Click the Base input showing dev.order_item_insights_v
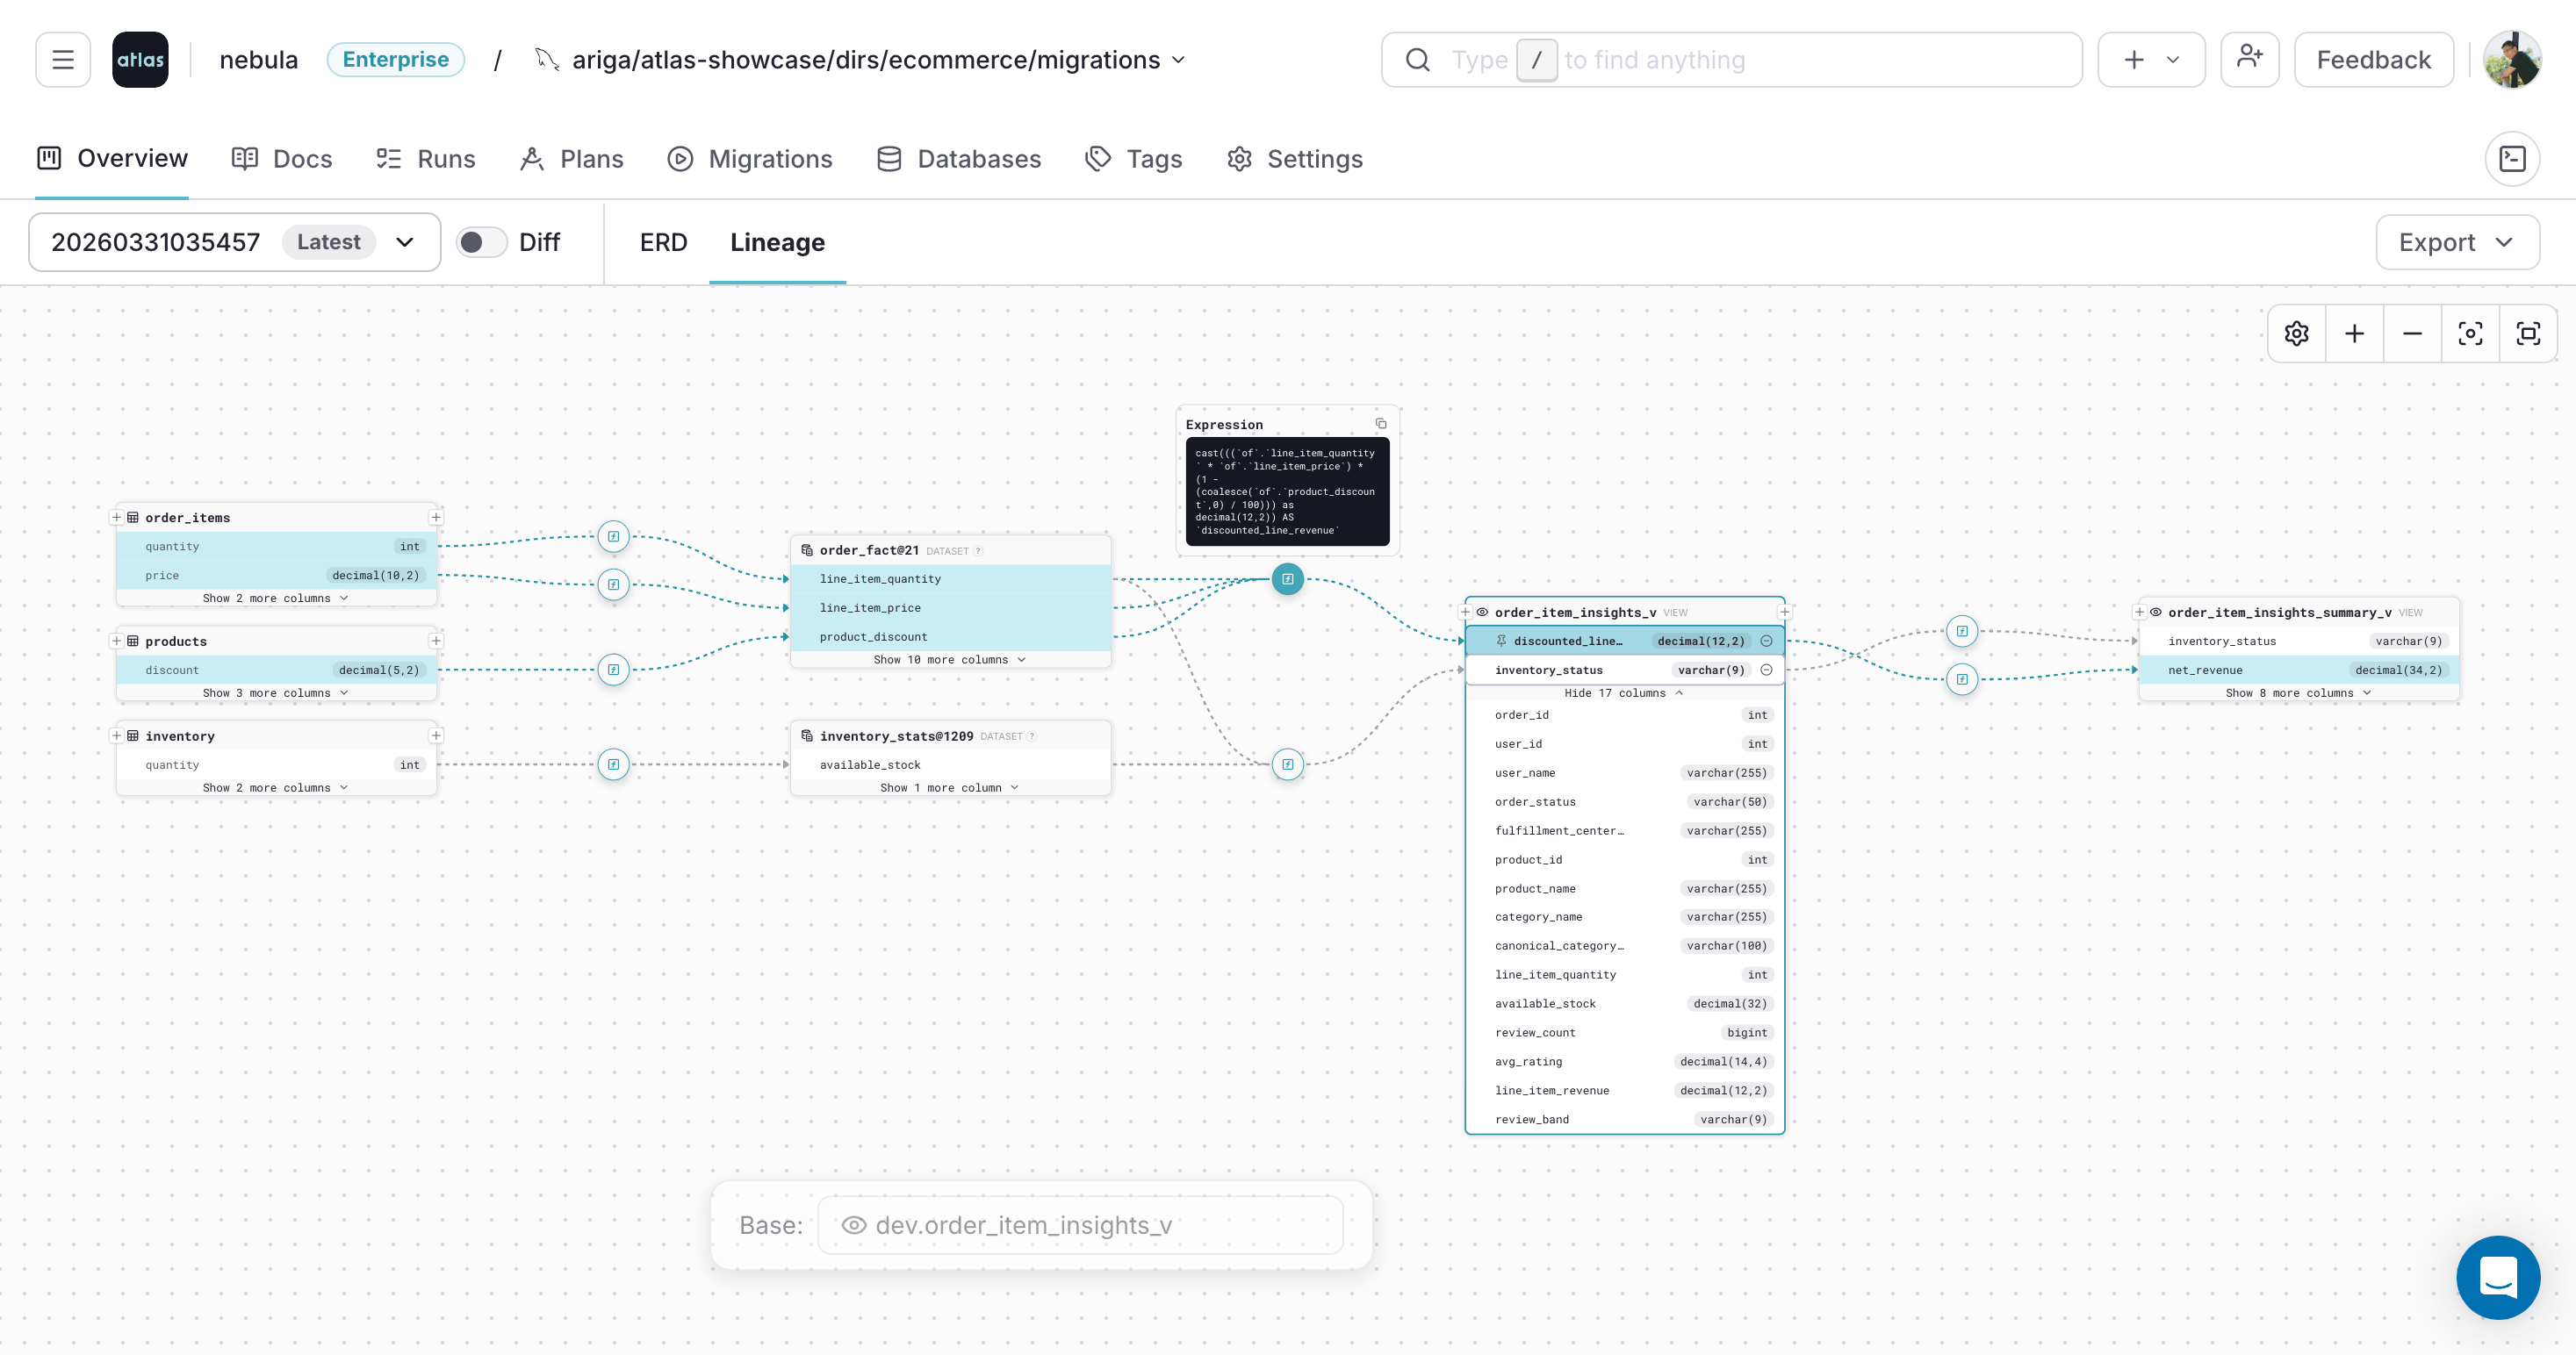Viewport: 2576px width, 1355px height. [x=1080, y=1224]
